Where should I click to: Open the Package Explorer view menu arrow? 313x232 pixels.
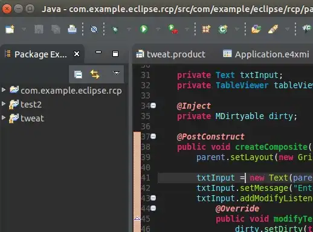[116, 72]
